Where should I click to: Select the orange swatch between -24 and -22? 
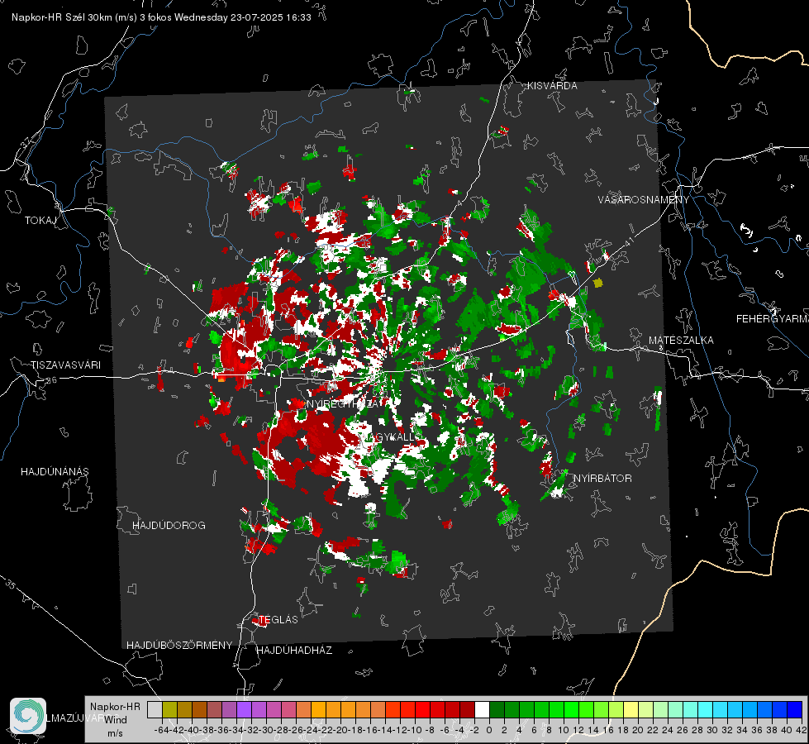[318, 709]
